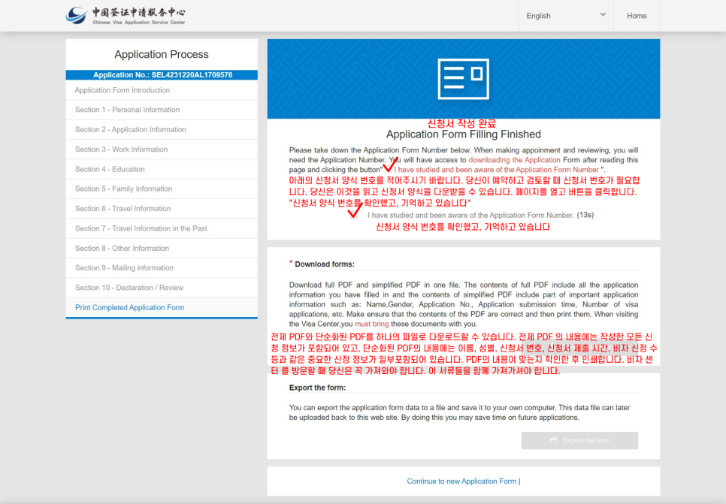Select Section 1 - Personal Information
Image resolution: width=726 pixels, height=504 pixels.
coord(127,110)
